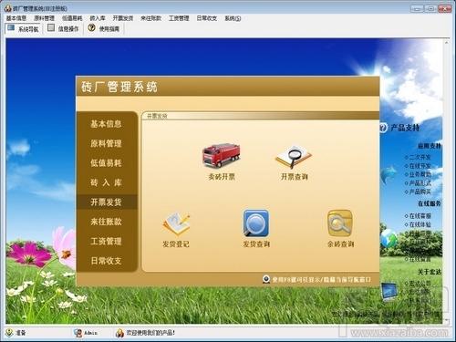Open the 日常收支 menu
The height and width of the screenshot is (342, 456).
pyautogui.click(x=207, y=18)
